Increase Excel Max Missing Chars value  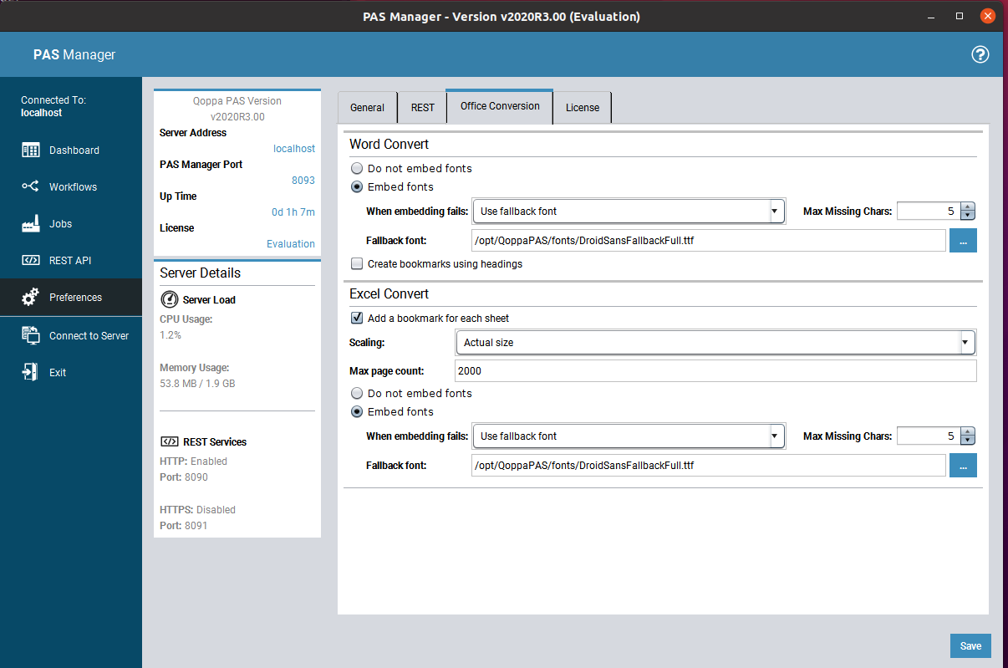pyautogui.click(x=968, y=431)
